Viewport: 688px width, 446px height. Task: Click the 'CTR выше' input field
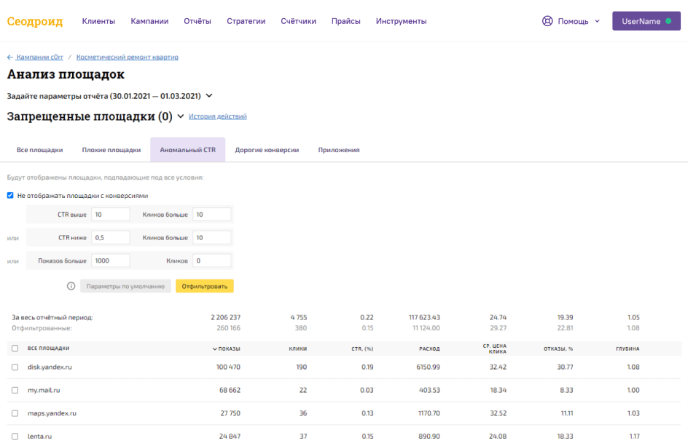tap(111, 214)
